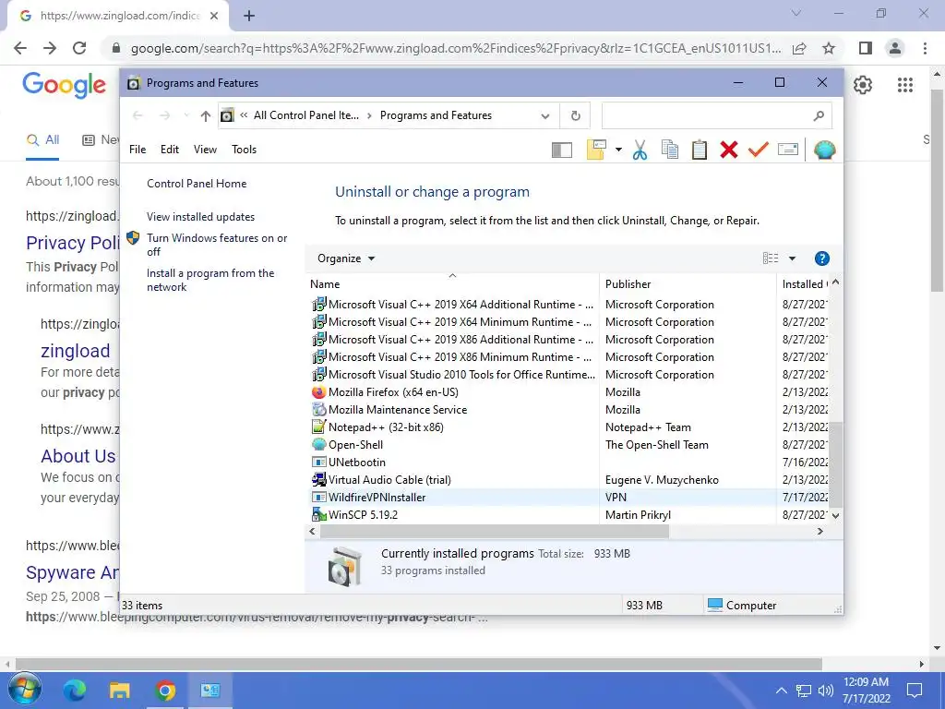Click View installed updates link
Image resolution: width=945 pixels, height=709 pixels.
200,217
